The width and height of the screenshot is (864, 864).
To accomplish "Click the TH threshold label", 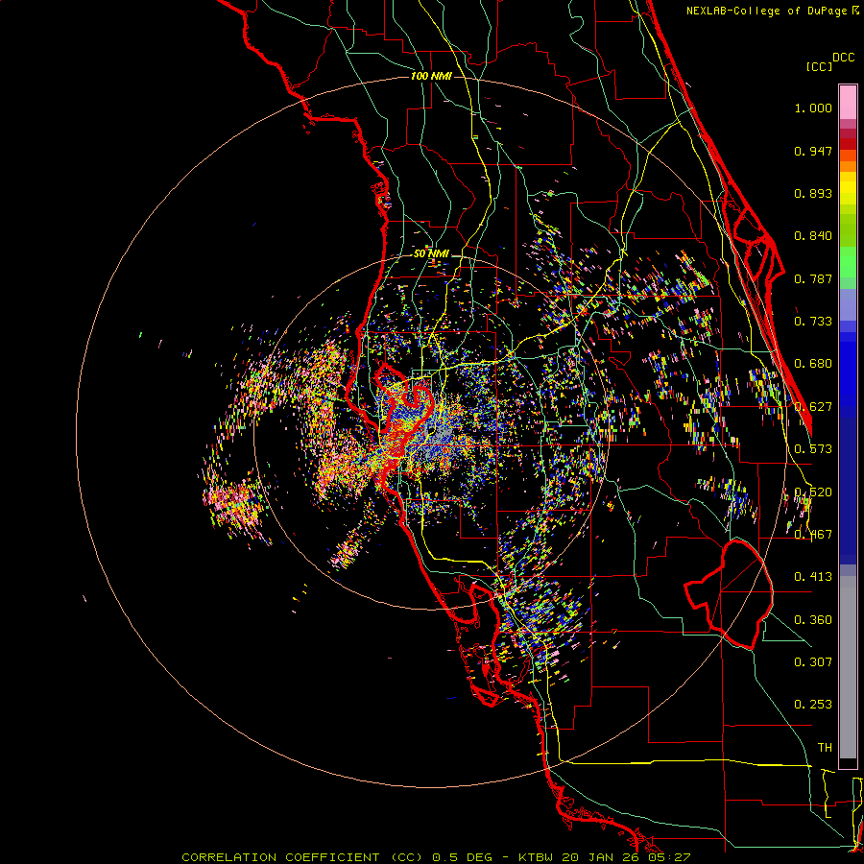I will click(825, 748).
